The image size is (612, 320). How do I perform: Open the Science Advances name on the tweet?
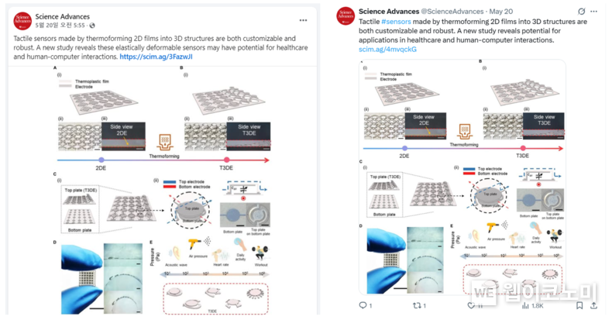tap(389, 12)
